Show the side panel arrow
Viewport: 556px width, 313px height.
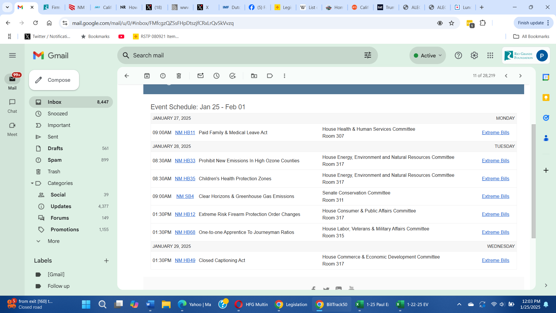tap(546, 285)
